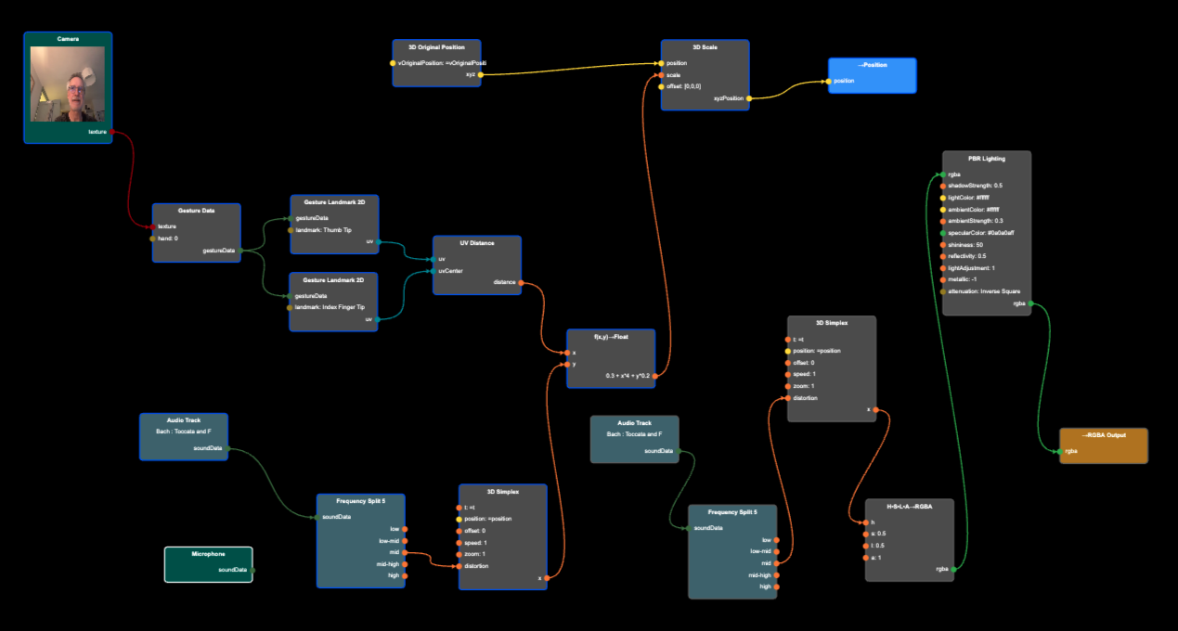Edit the 's: 0.5' value on H-S-L-A node
Image resolution: width=1178 pixels, height=631 pixels.
click(876, 534)
